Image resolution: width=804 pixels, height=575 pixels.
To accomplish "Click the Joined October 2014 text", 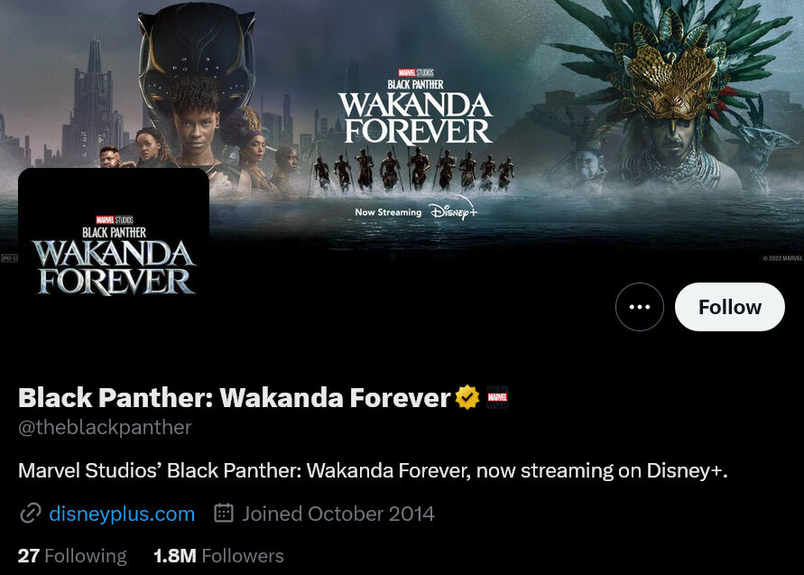I will click(x=338, y=514).
